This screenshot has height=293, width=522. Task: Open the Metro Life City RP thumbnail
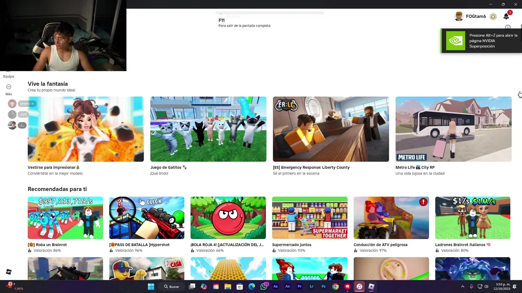[x=453, y=129]
